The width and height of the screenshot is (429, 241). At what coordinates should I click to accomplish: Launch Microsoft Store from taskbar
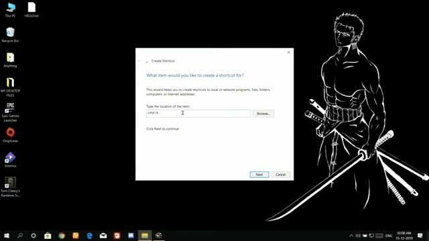48,236
